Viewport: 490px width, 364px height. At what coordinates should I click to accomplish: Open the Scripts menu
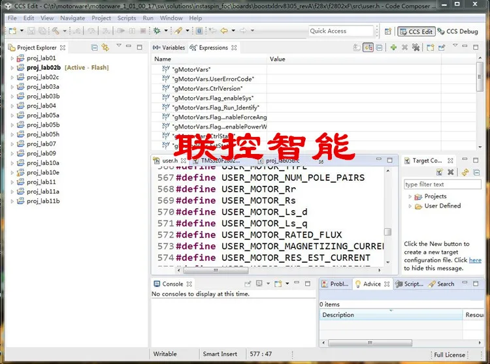[x=127, y=18]
